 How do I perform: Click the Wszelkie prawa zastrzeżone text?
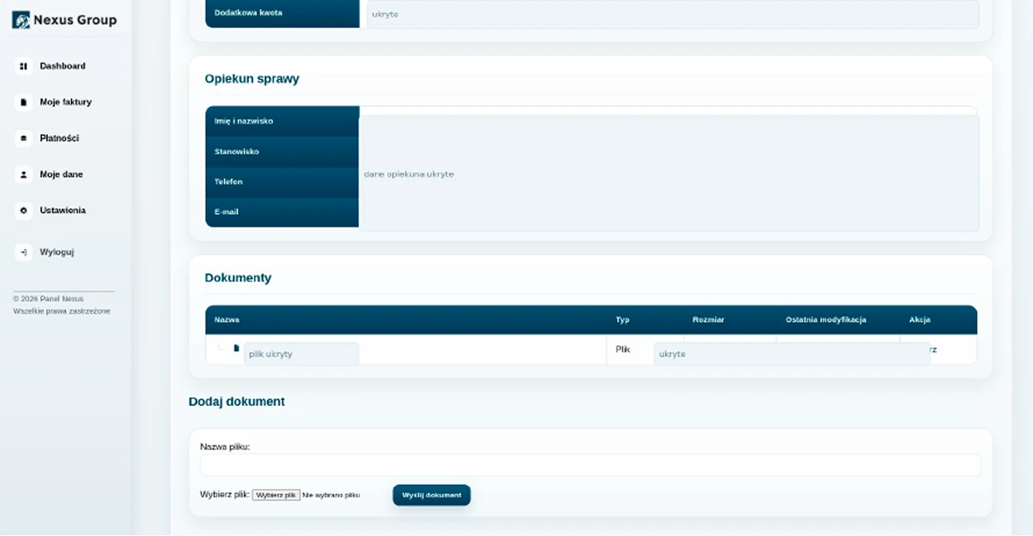61,311
